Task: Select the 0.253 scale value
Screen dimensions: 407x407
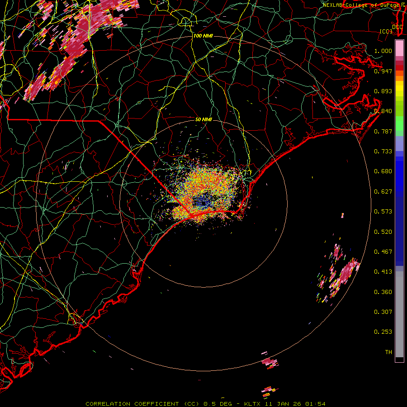Action: (x=383, y=332)
